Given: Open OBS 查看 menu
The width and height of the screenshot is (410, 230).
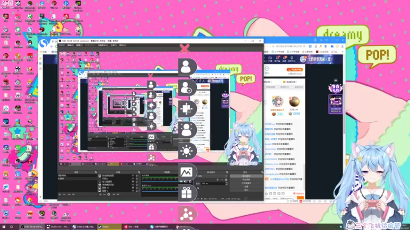Looking at the screenshot, I should (x=79, y=45).
